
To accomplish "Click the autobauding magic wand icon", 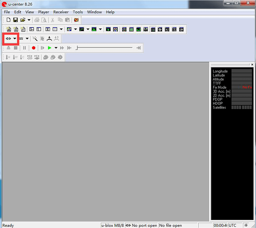I will (x=35, y=39).
